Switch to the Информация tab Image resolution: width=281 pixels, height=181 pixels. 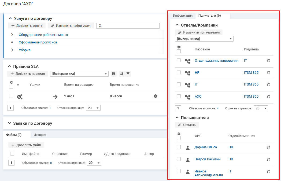(x=183, y=16)
